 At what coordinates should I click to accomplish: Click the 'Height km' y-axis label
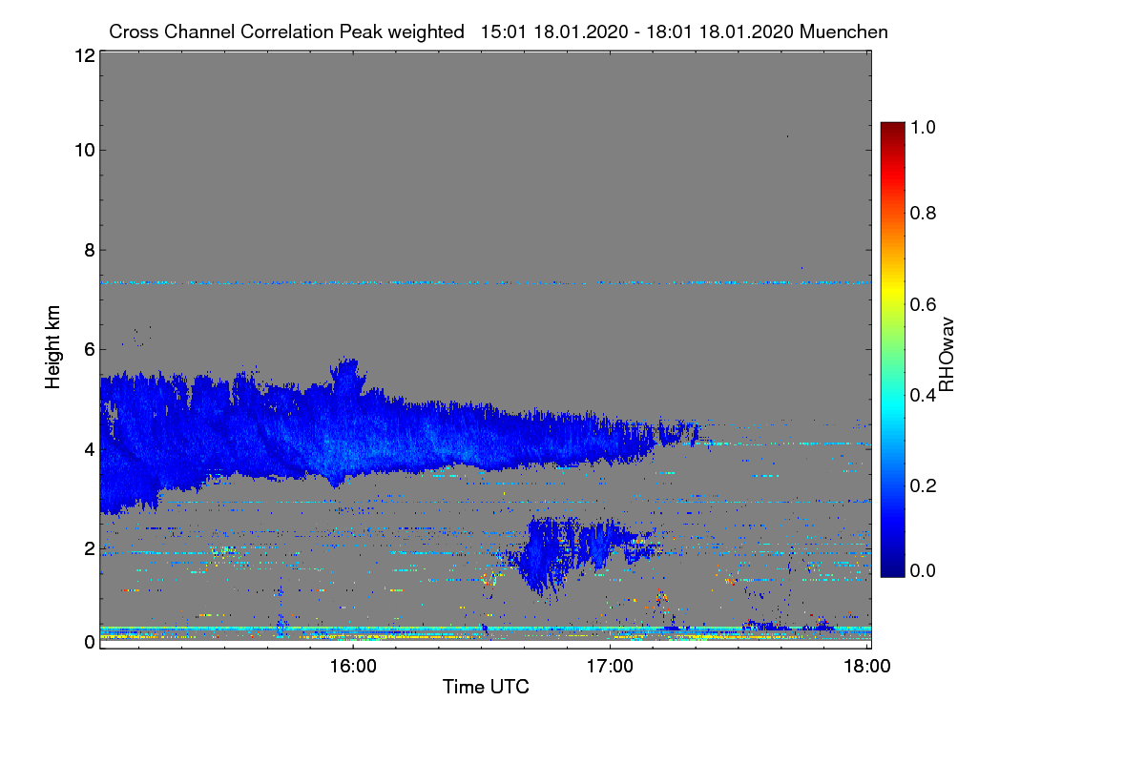tap(53, 347)
